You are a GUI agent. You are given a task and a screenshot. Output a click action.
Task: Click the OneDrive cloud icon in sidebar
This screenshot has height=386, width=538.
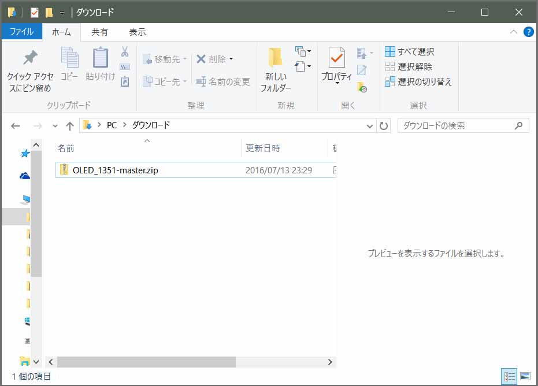(x=25, y=176)
